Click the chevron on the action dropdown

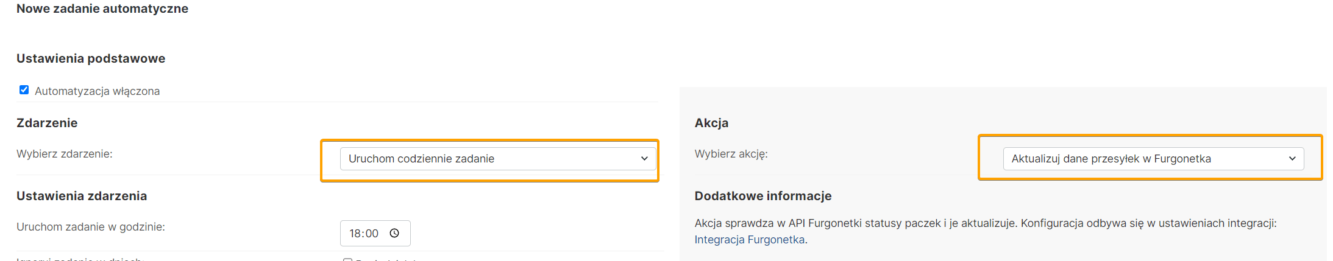pyautogui.click(x=1292, y=159)
